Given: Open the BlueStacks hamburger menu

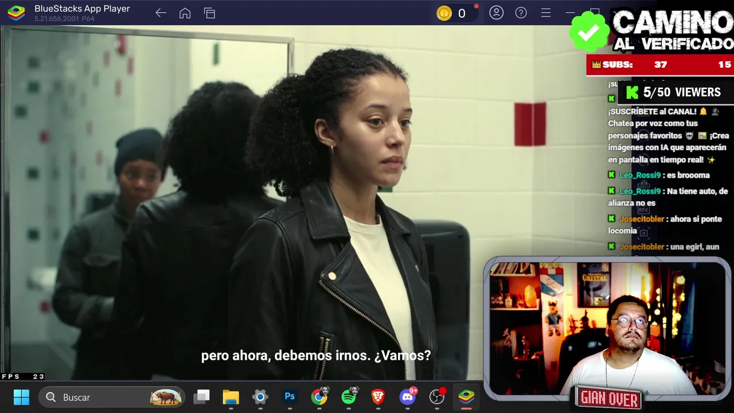Looking at the screenshot, I should [x=545, y=13].
